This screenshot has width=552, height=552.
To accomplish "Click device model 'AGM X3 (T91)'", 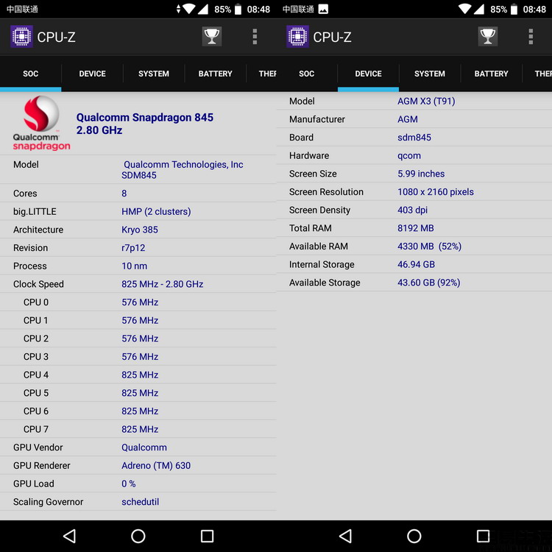I will click(426, 102).
